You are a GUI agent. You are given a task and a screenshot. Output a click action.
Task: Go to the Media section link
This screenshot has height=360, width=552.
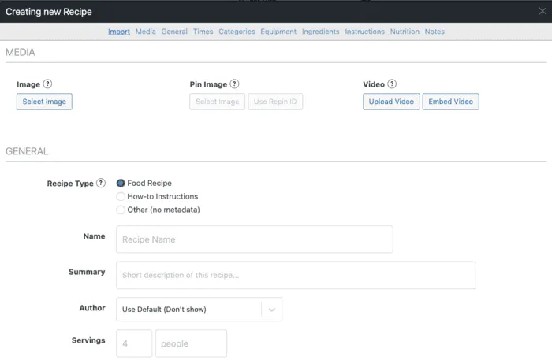[x=146, y=32]
